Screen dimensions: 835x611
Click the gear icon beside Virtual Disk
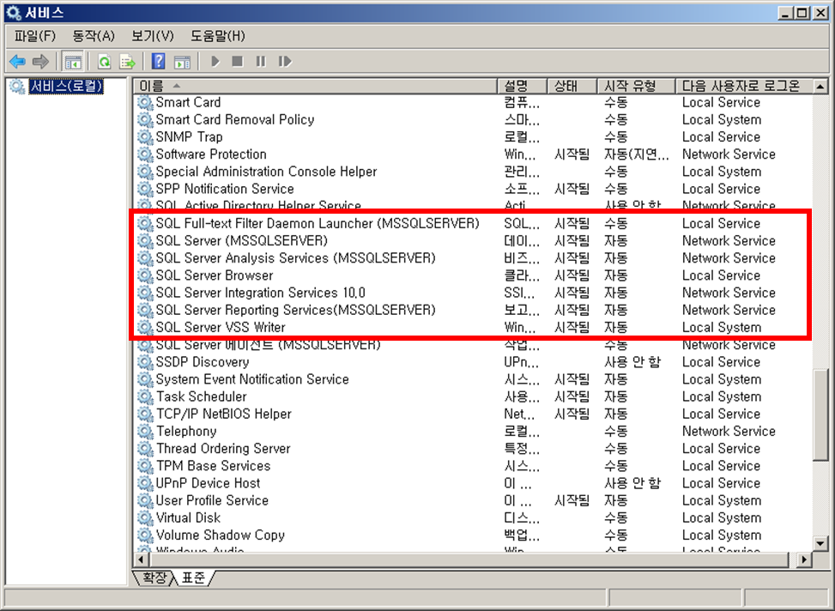[145, 517]
